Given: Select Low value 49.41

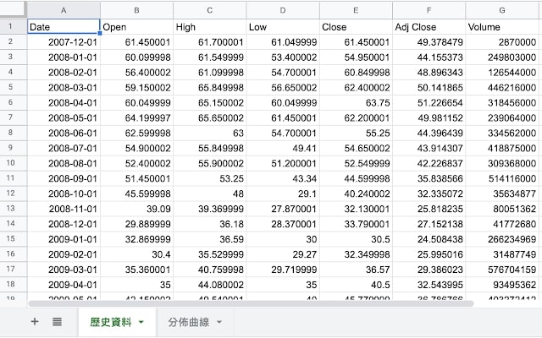Looking at the screenshot, I should pyautogui.click(x=283, y=149).
